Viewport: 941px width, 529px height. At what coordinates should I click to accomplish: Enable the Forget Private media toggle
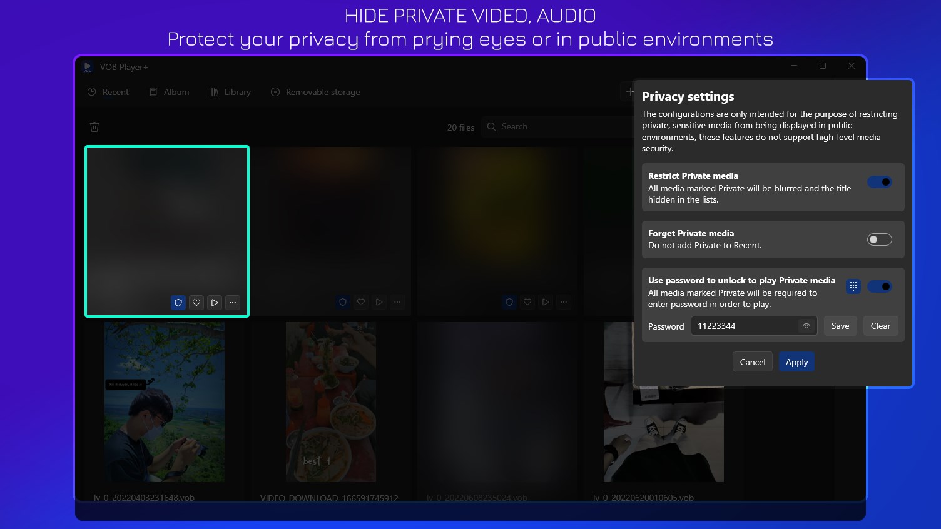[880, 239]
